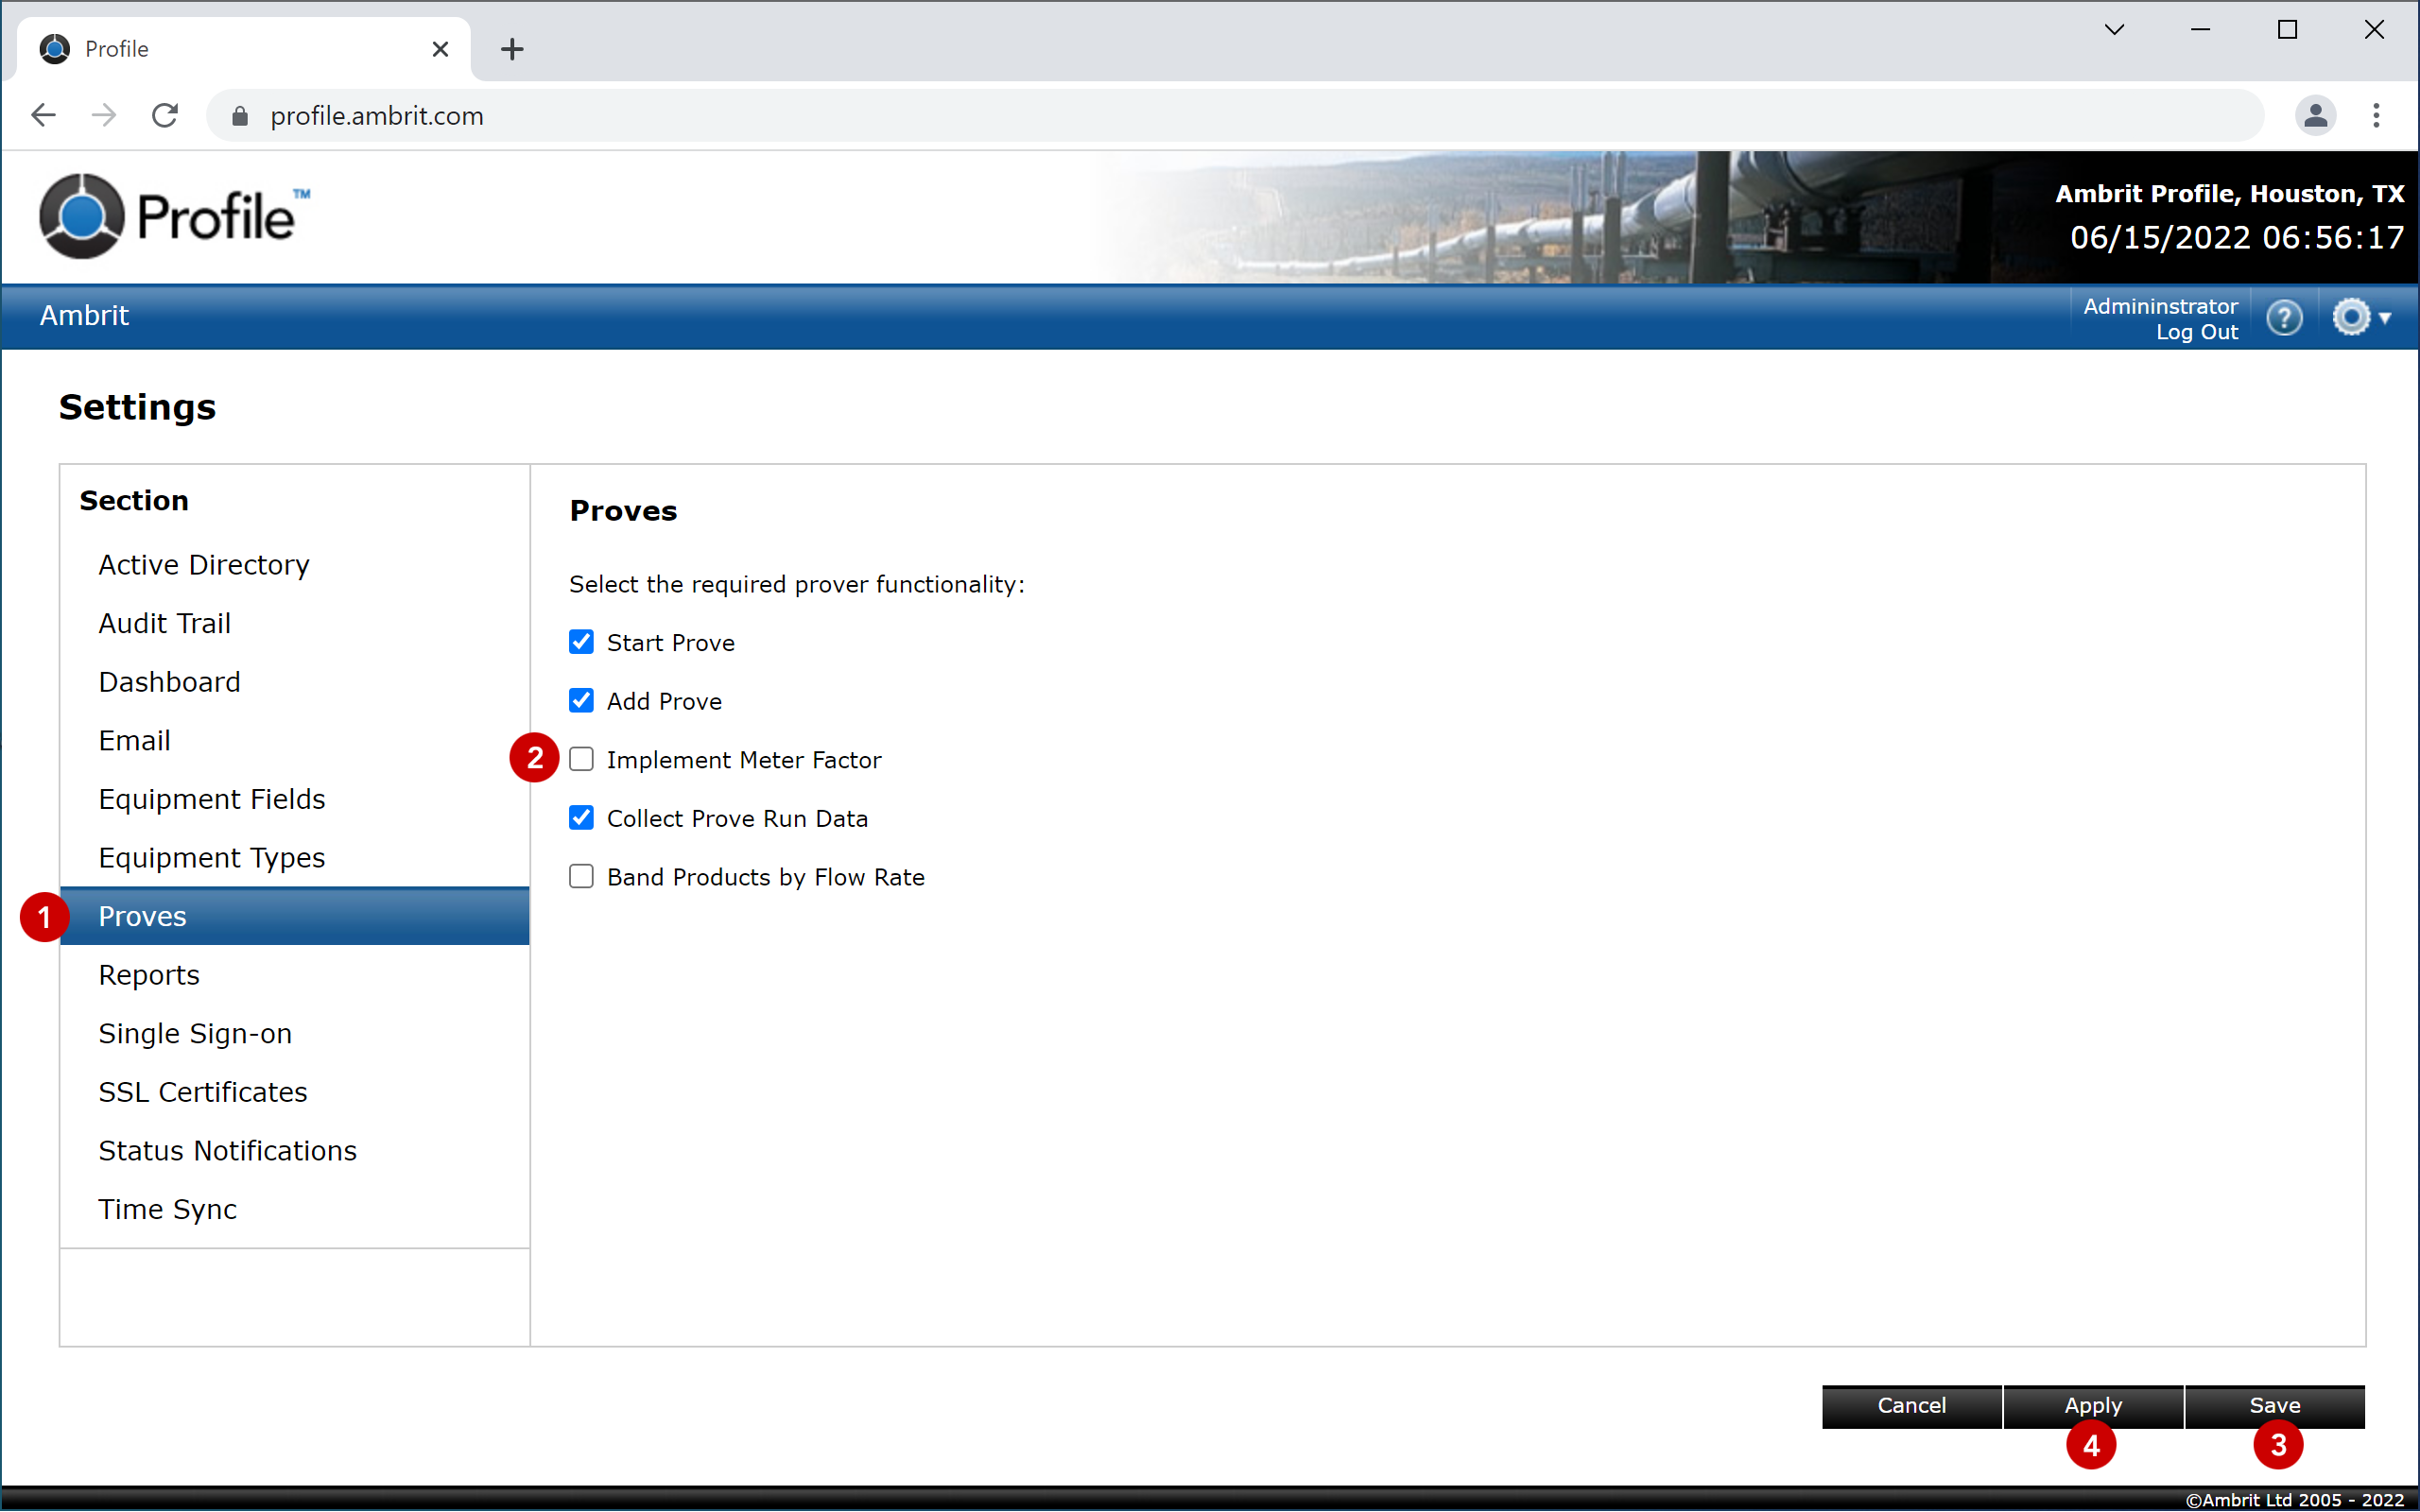Open the SSL Certificates section
The height and width of the screenshot is (1512, 2420).
tap(203, 1092)
